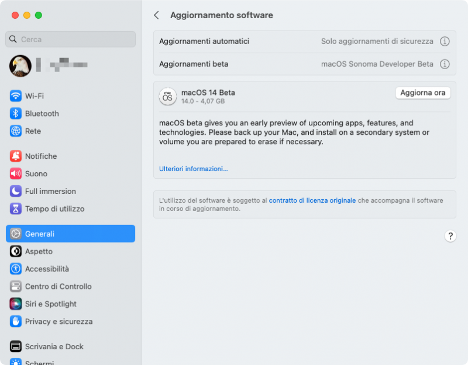Open Aspetto icon in sidebar

tap(16, 251)
